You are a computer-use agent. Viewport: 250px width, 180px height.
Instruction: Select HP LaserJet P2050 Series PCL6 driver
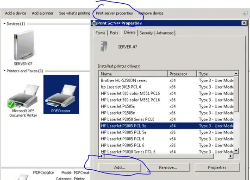coord(167,119)
